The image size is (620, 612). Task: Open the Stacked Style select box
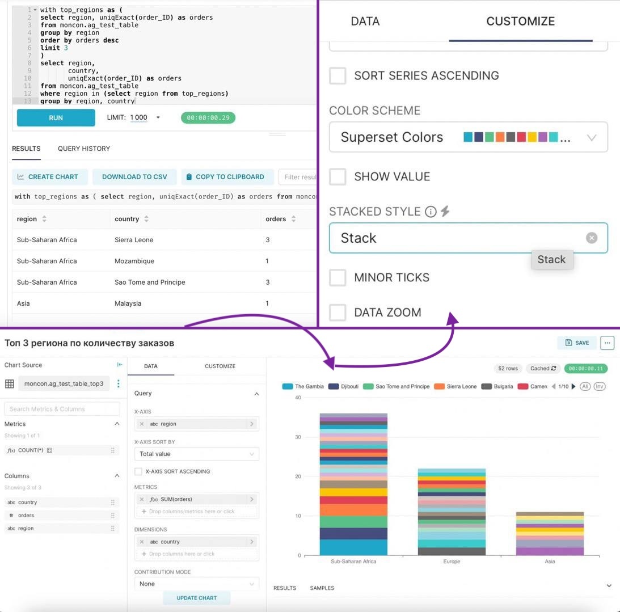pyautogui.click(x=468, y=238)
